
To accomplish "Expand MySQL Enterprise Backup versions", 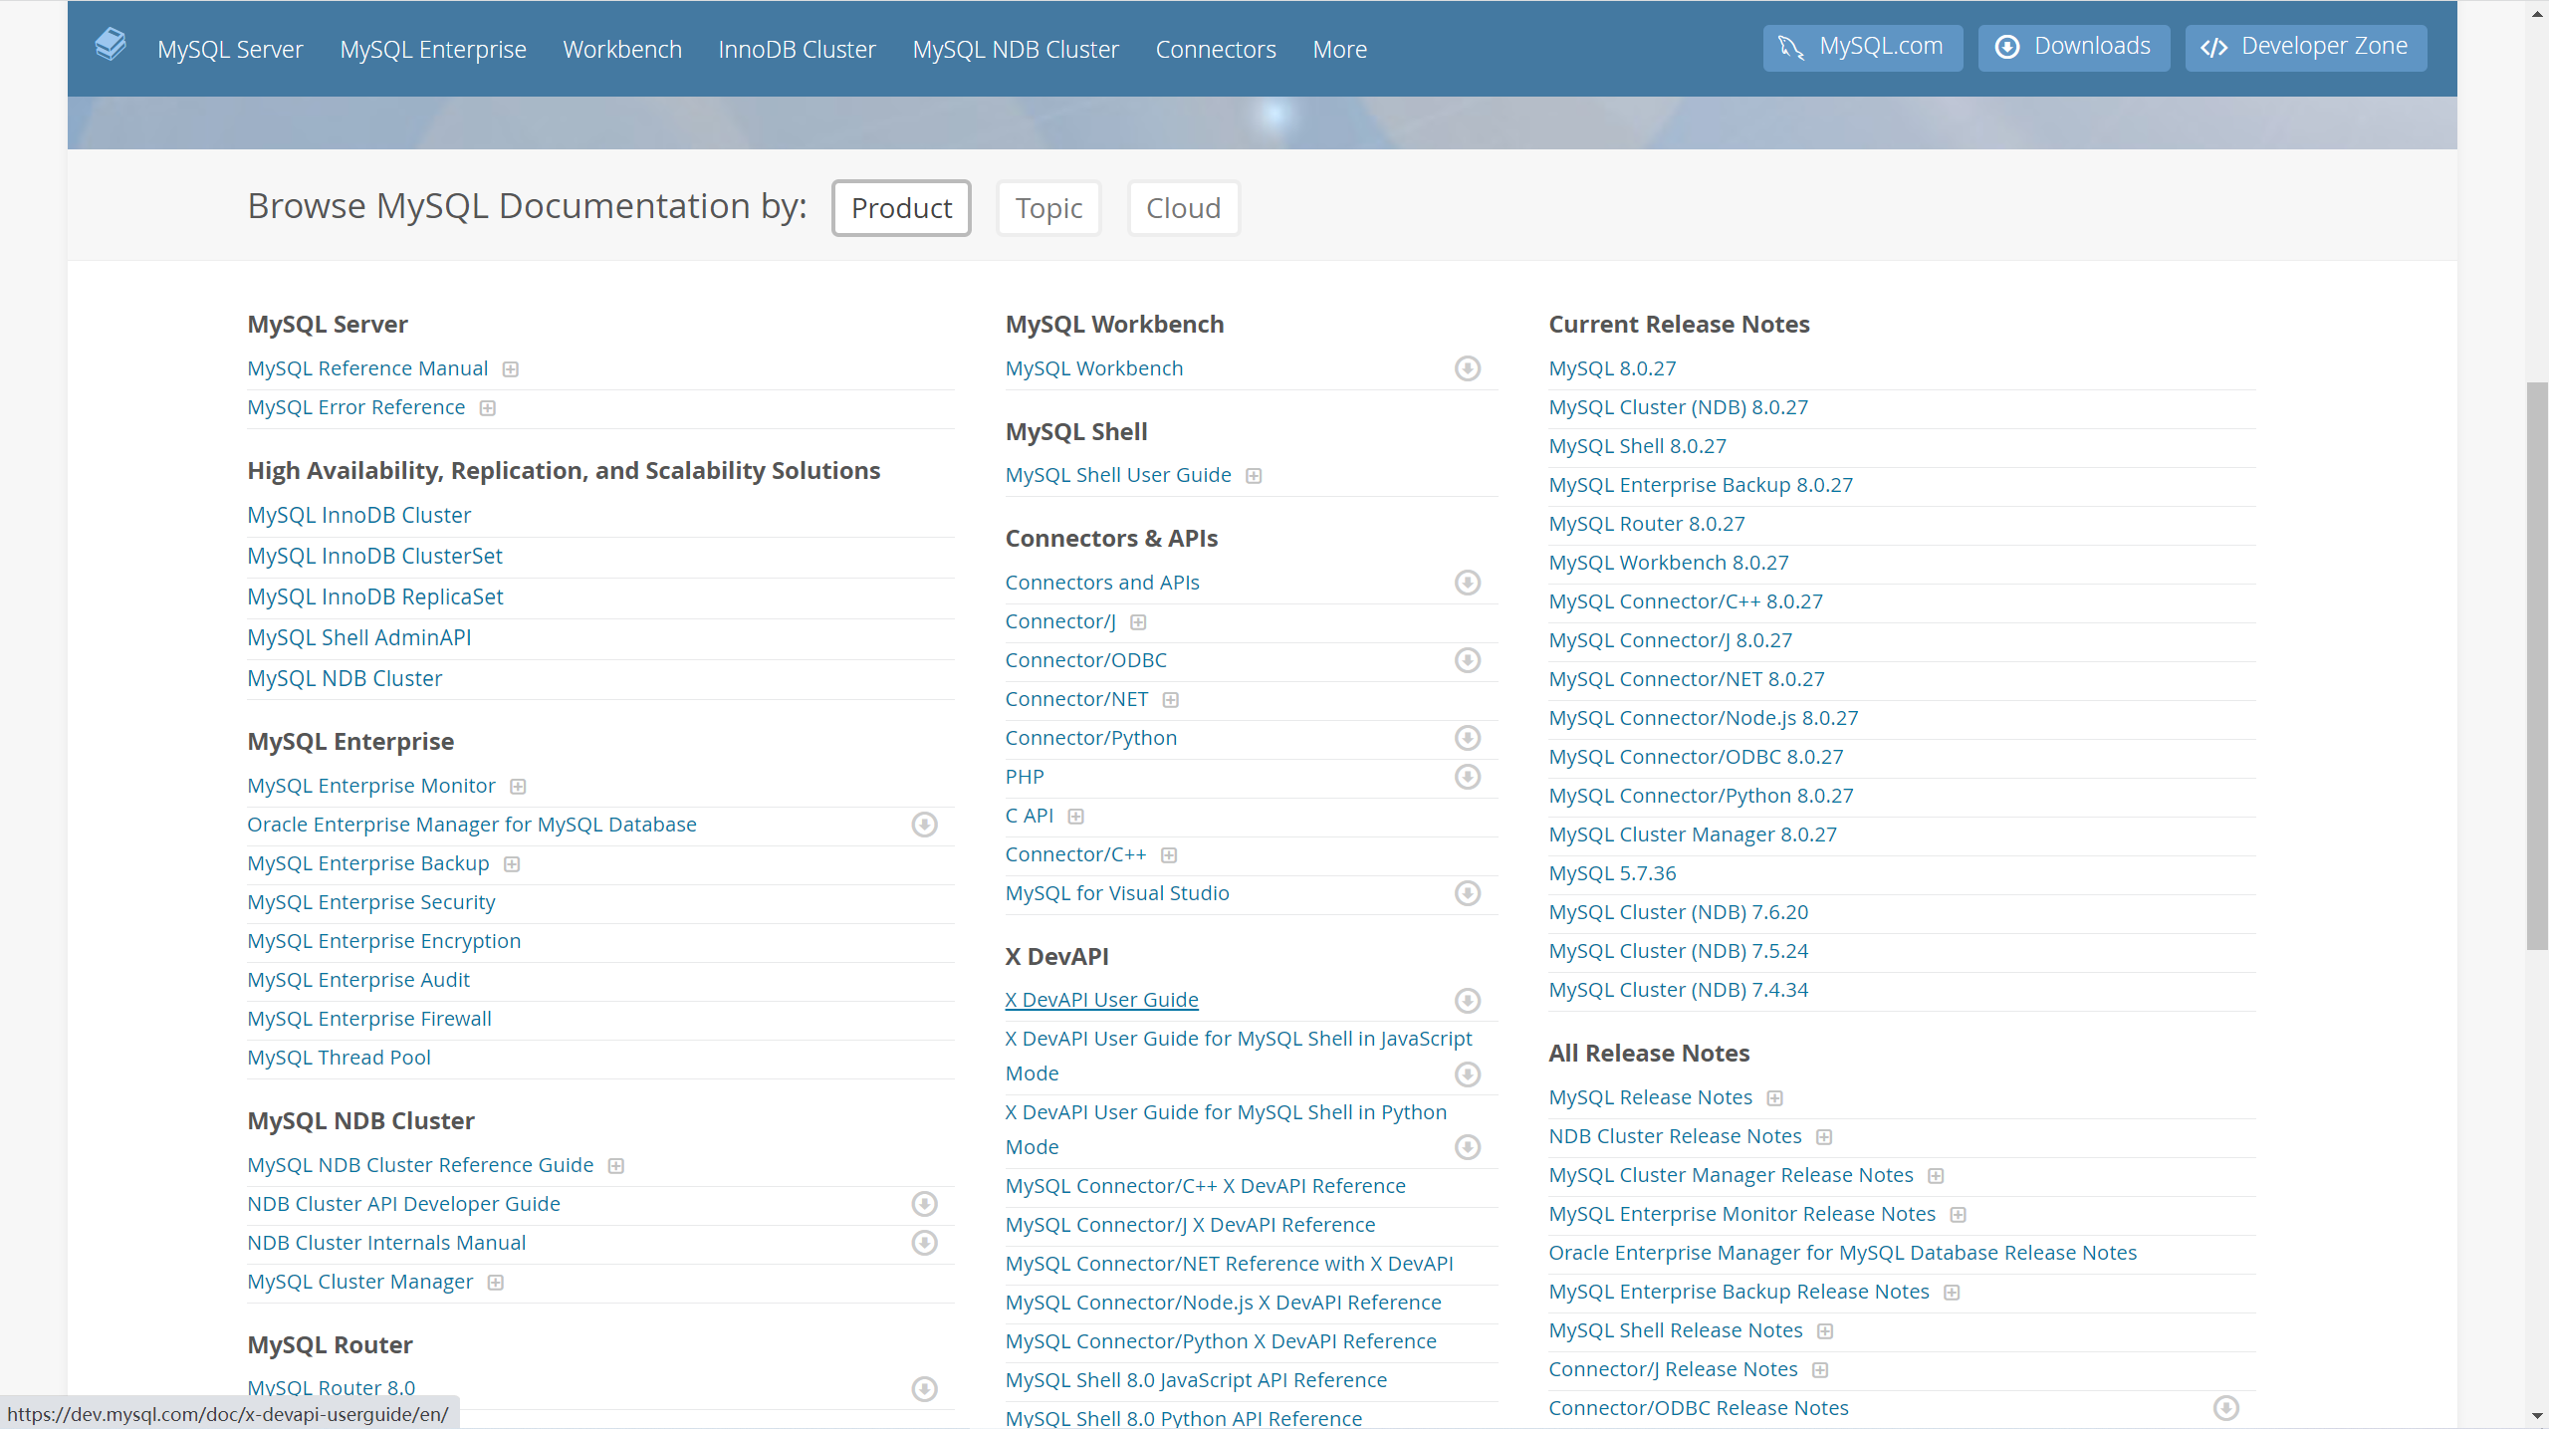I will coord(512,864).
